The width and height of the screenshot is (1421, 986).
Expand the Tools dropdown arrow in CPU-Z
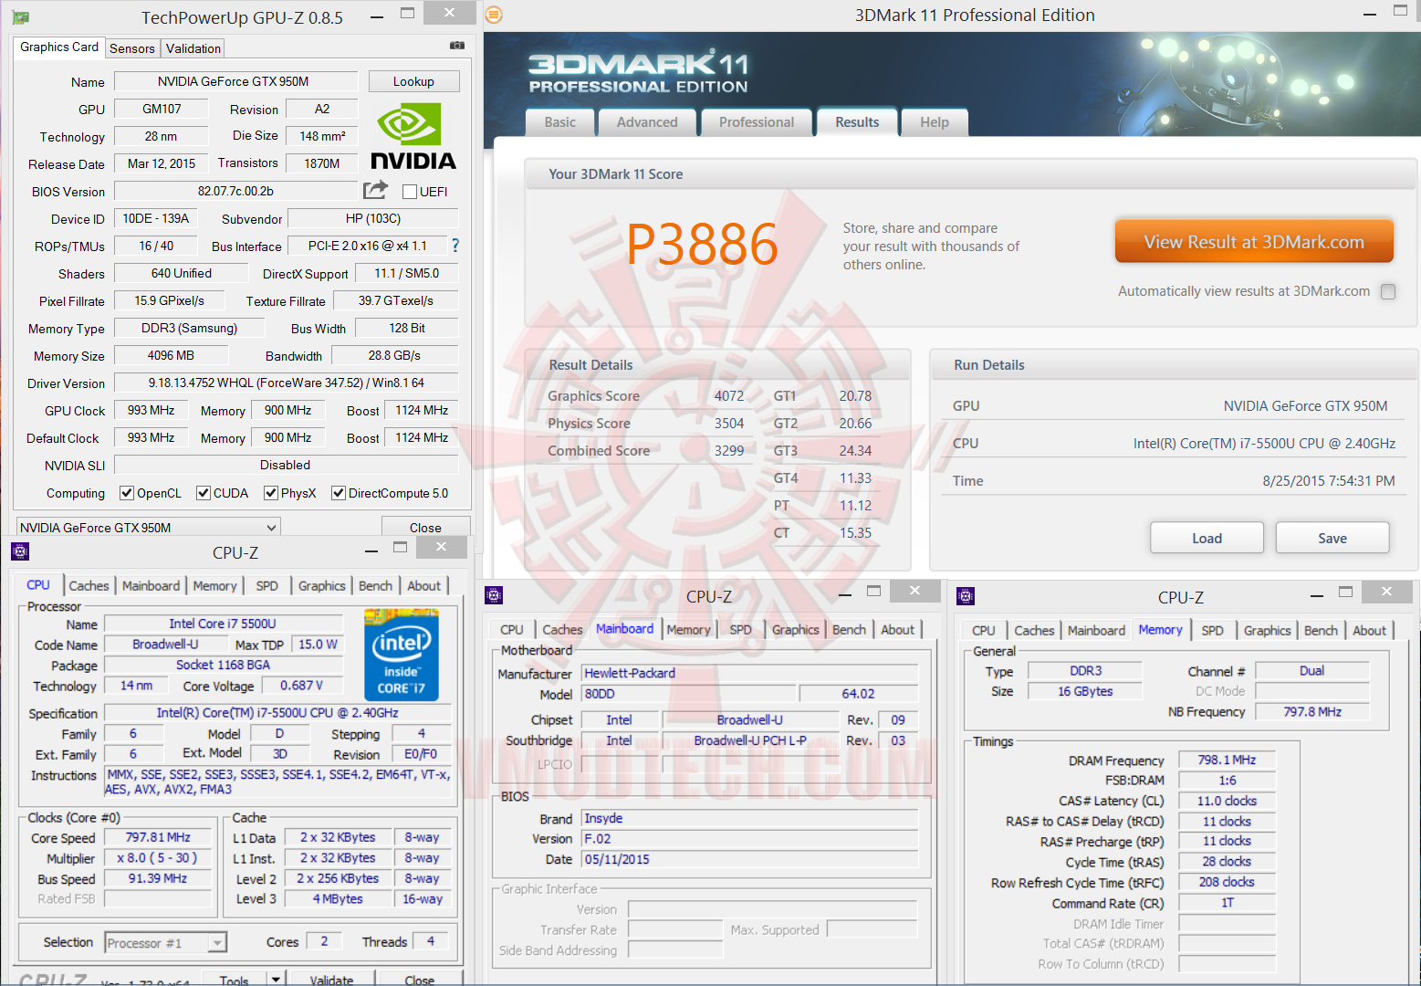click(276, 979)
